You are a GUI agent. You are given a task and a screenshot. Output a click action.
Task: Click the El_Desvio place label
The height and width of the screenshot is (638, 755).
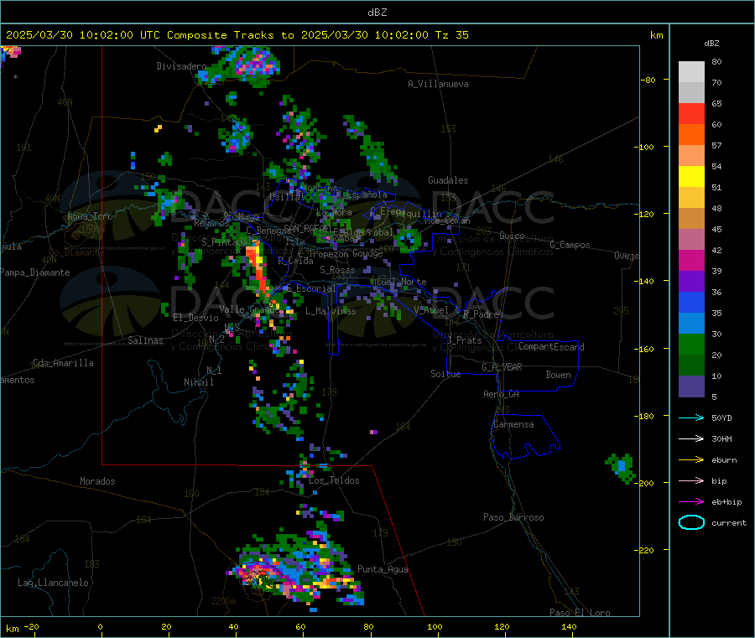pos(195,318)
